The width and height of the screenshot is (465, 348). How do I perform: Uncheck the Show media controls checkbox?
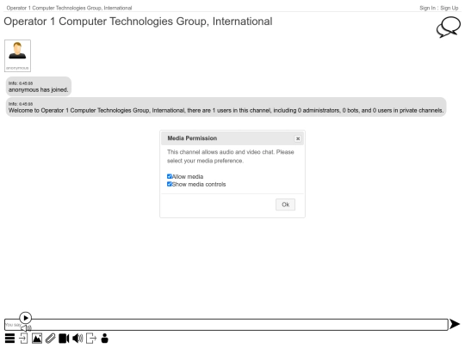pyautogui.click(x=170, y=184)
